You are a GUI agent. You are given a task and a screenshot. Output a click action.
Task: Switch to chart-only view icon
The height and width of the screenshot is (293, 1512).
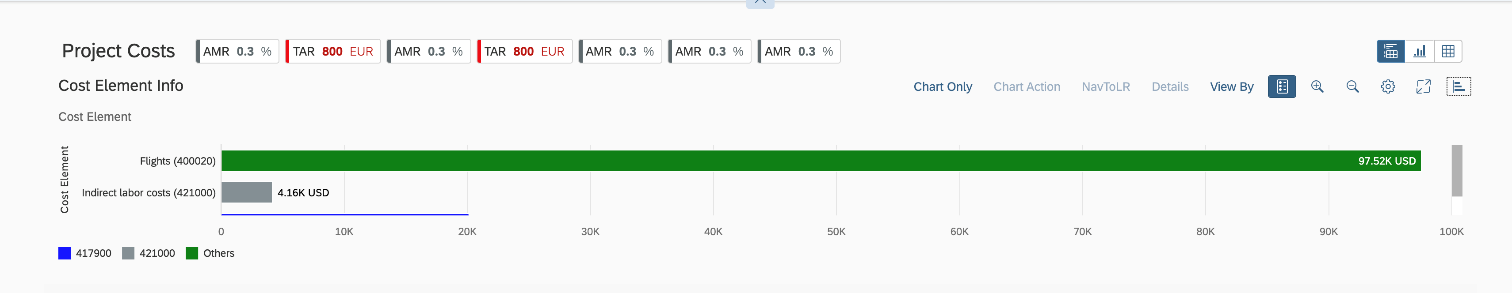1419,52
